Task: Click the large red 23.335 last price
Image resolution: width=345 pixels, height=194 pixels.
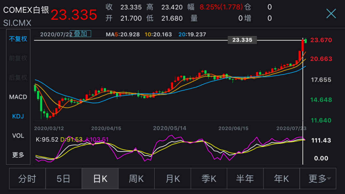Action: click(x=74, y=15)
